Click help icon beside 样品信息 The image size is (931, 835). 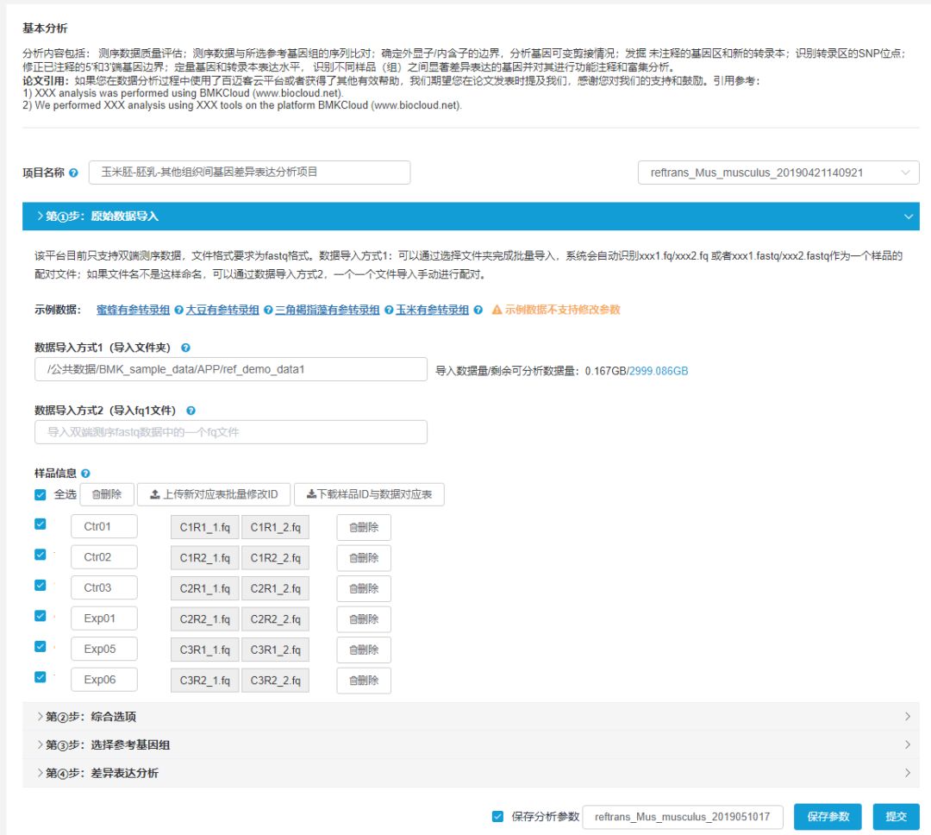point(85,474)
